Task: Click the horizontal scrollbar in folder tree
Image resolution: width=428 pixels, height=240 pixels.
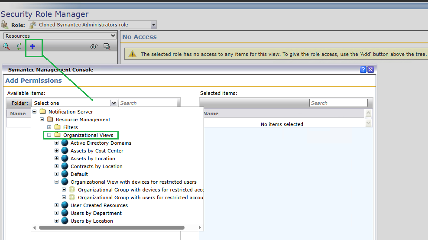Action: pos(112,227)
